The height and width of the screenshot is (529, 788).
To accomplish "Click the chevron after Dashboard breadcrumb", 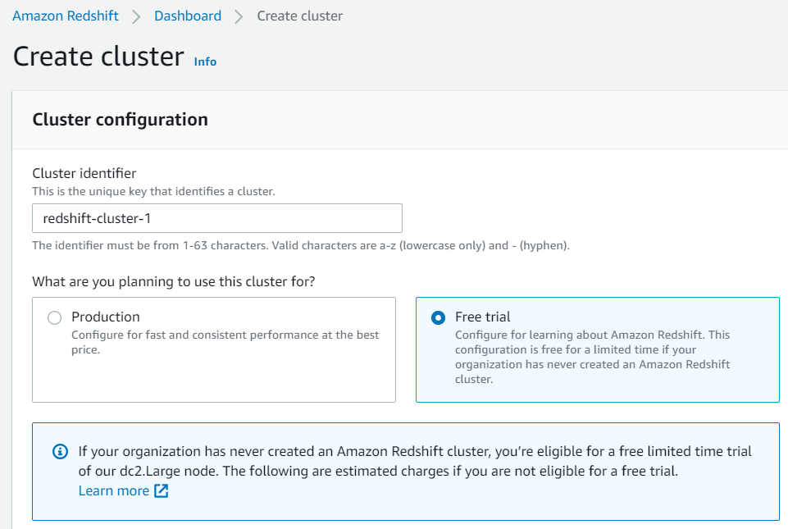I will [x=239, y=16].
